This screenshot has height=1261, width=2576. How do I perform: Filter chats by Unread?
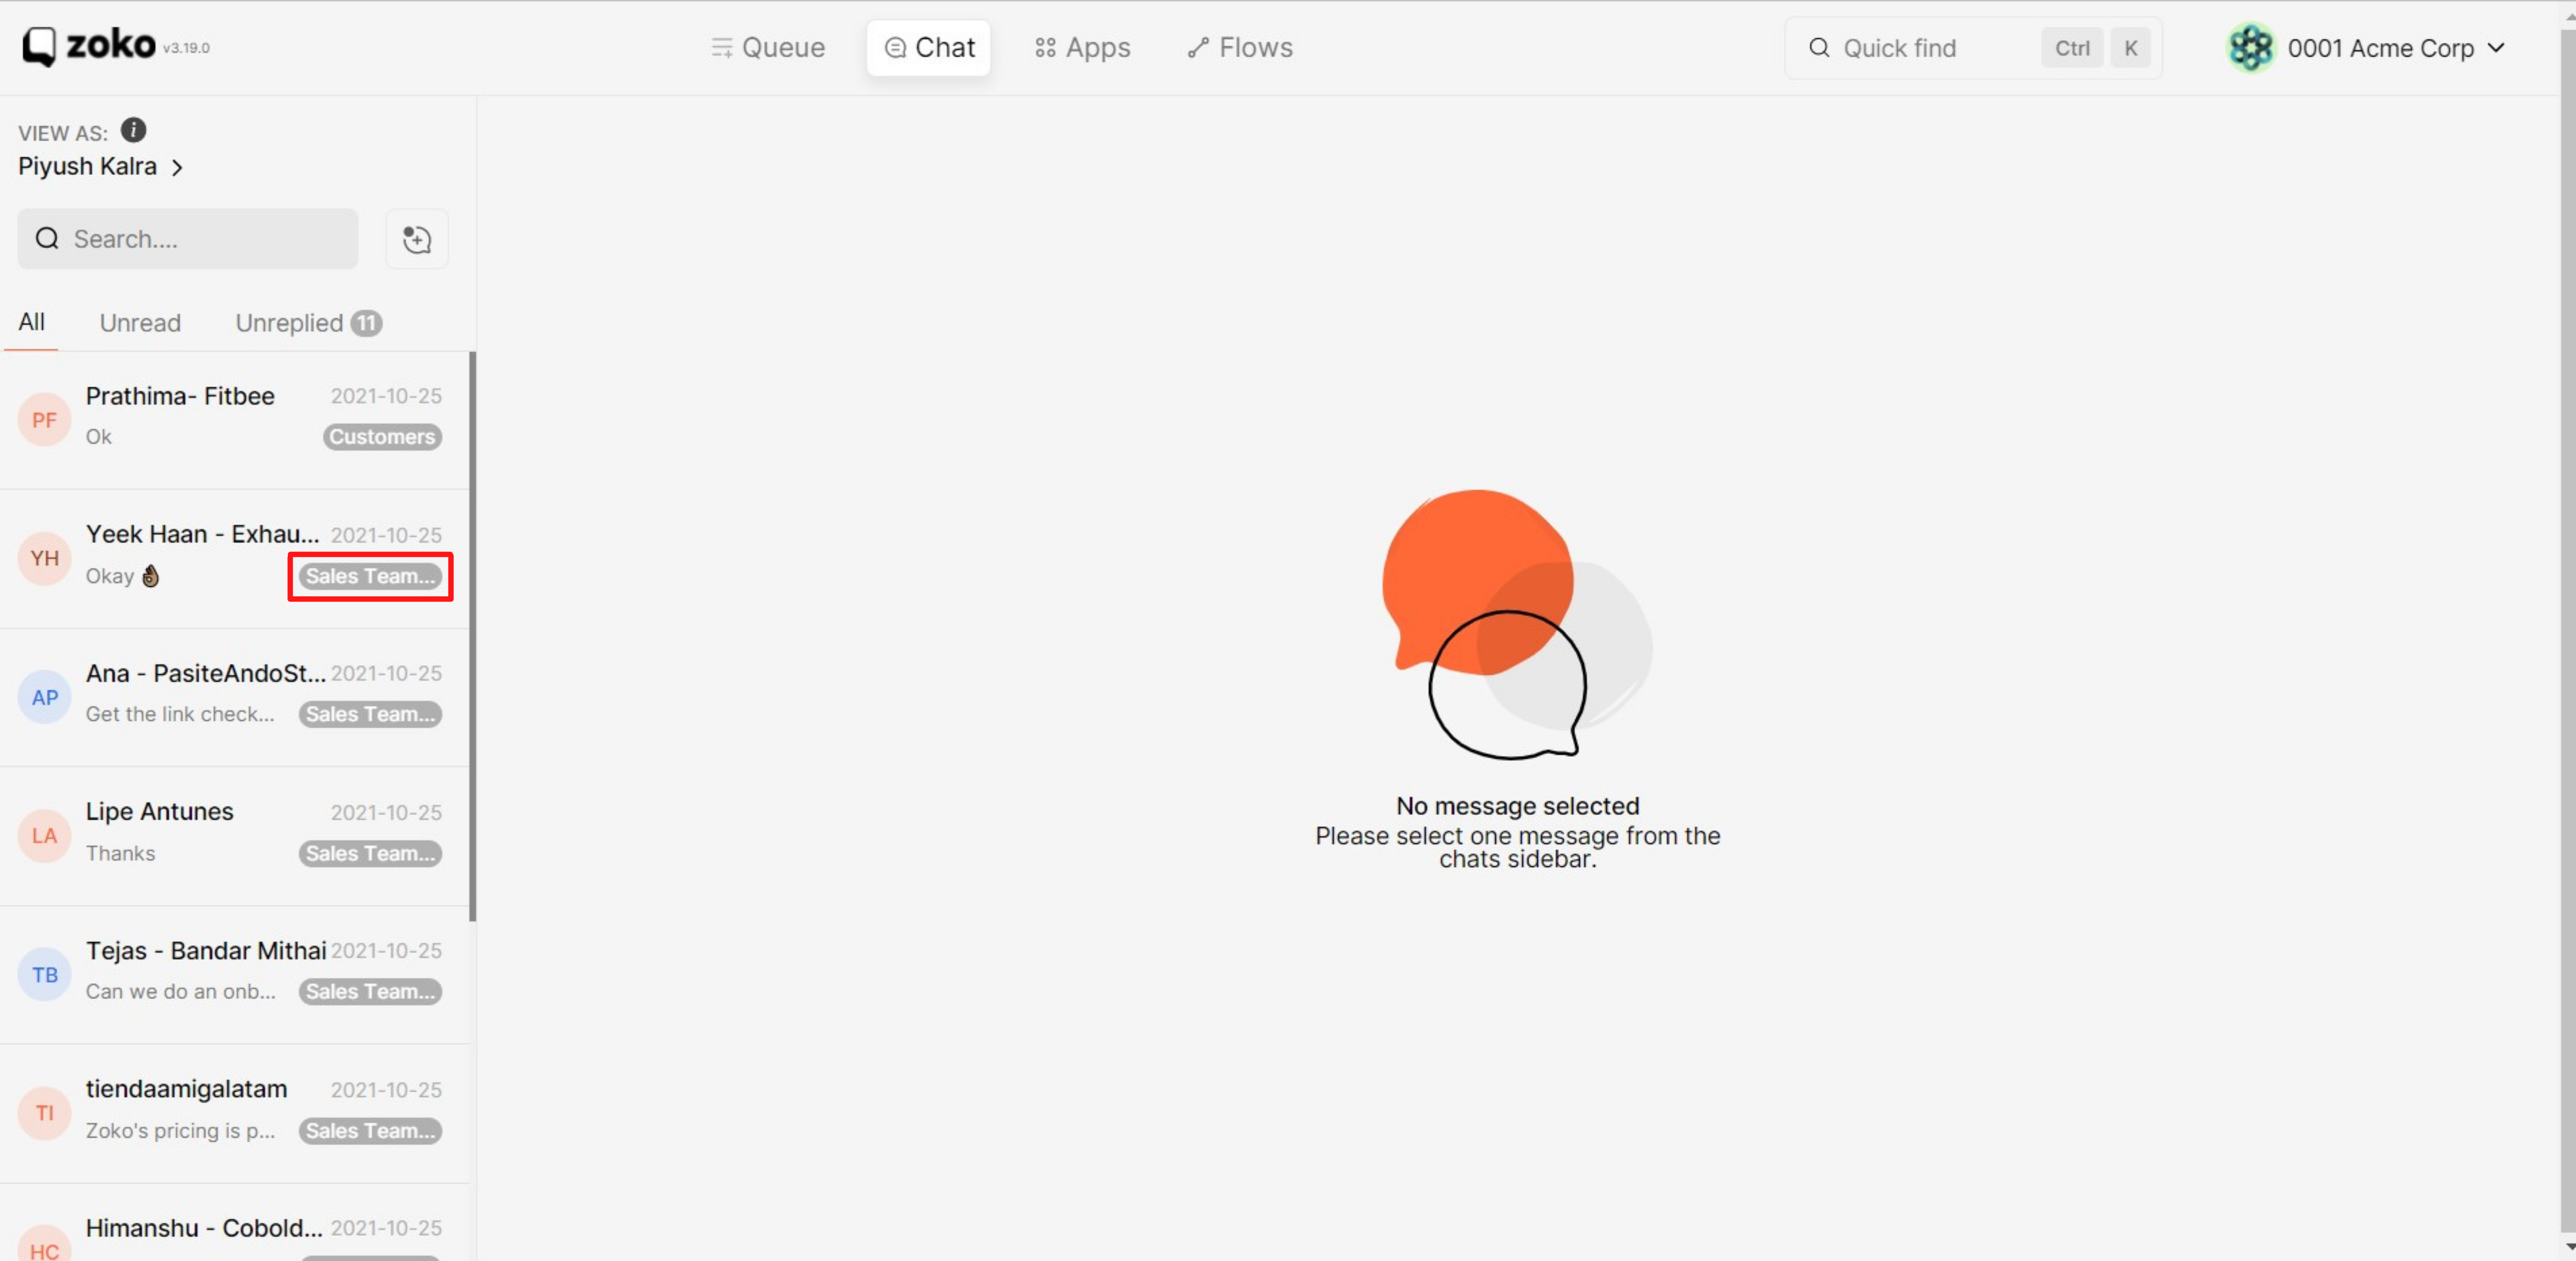140,323
